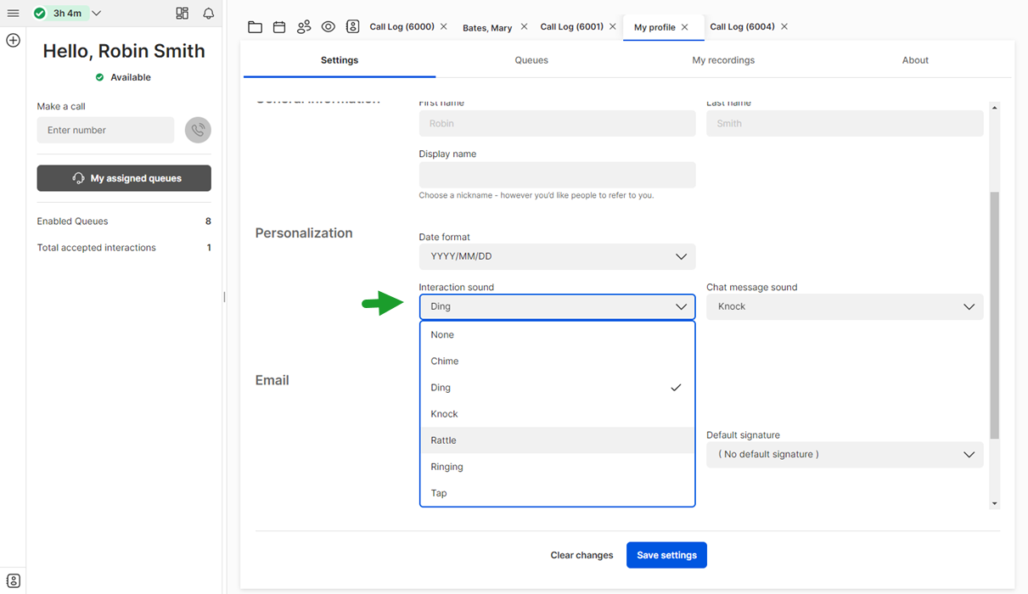
Task: Open the agent profile icon at bottom left
Action: point(13,581)
